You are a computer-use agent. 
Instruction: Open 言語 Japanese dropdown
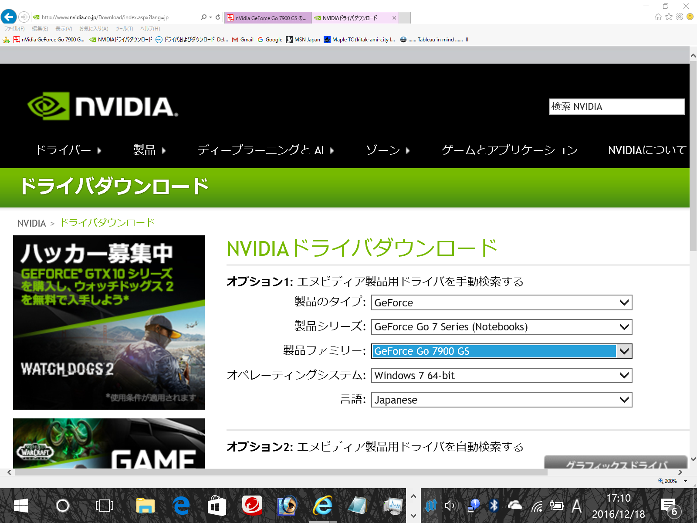[501, 400]
